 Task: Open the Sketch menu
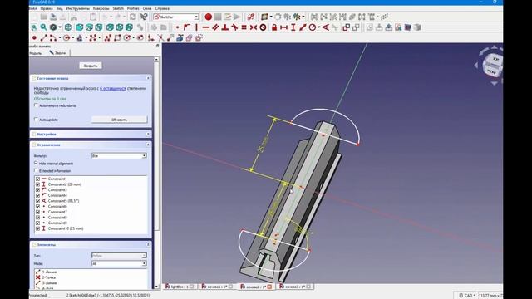(x=118, y=8)
